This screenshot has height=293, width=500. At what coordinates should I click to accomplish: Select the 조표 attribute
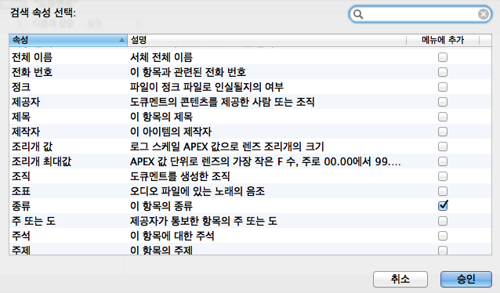click(21, 191)
